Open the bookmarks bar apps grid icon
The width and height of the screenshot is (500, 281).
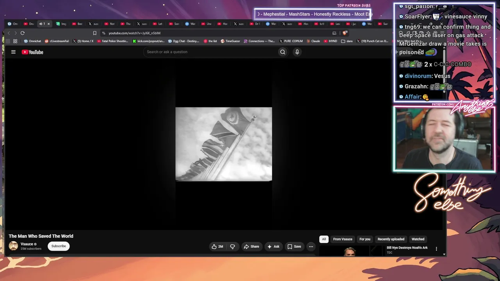point(15,41)
